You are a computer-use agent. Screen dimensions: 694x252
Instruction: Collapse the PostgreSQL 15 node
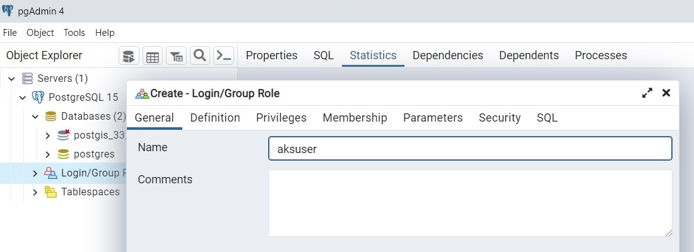click(x=23, y=97)
